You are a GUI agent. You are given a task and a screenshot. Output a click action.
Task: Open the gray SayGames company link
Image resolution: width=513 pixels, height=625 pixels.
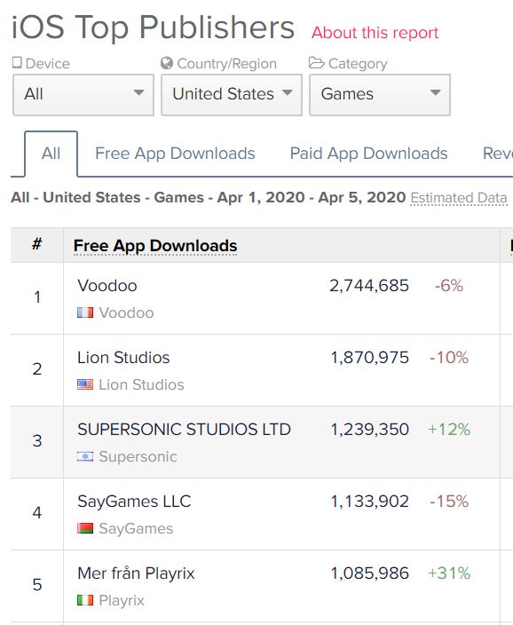(136, 528)
